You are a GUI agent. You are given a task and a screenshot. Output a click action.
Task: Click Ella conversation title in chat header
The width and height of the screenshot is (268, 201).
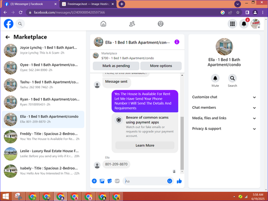[137, 42]
